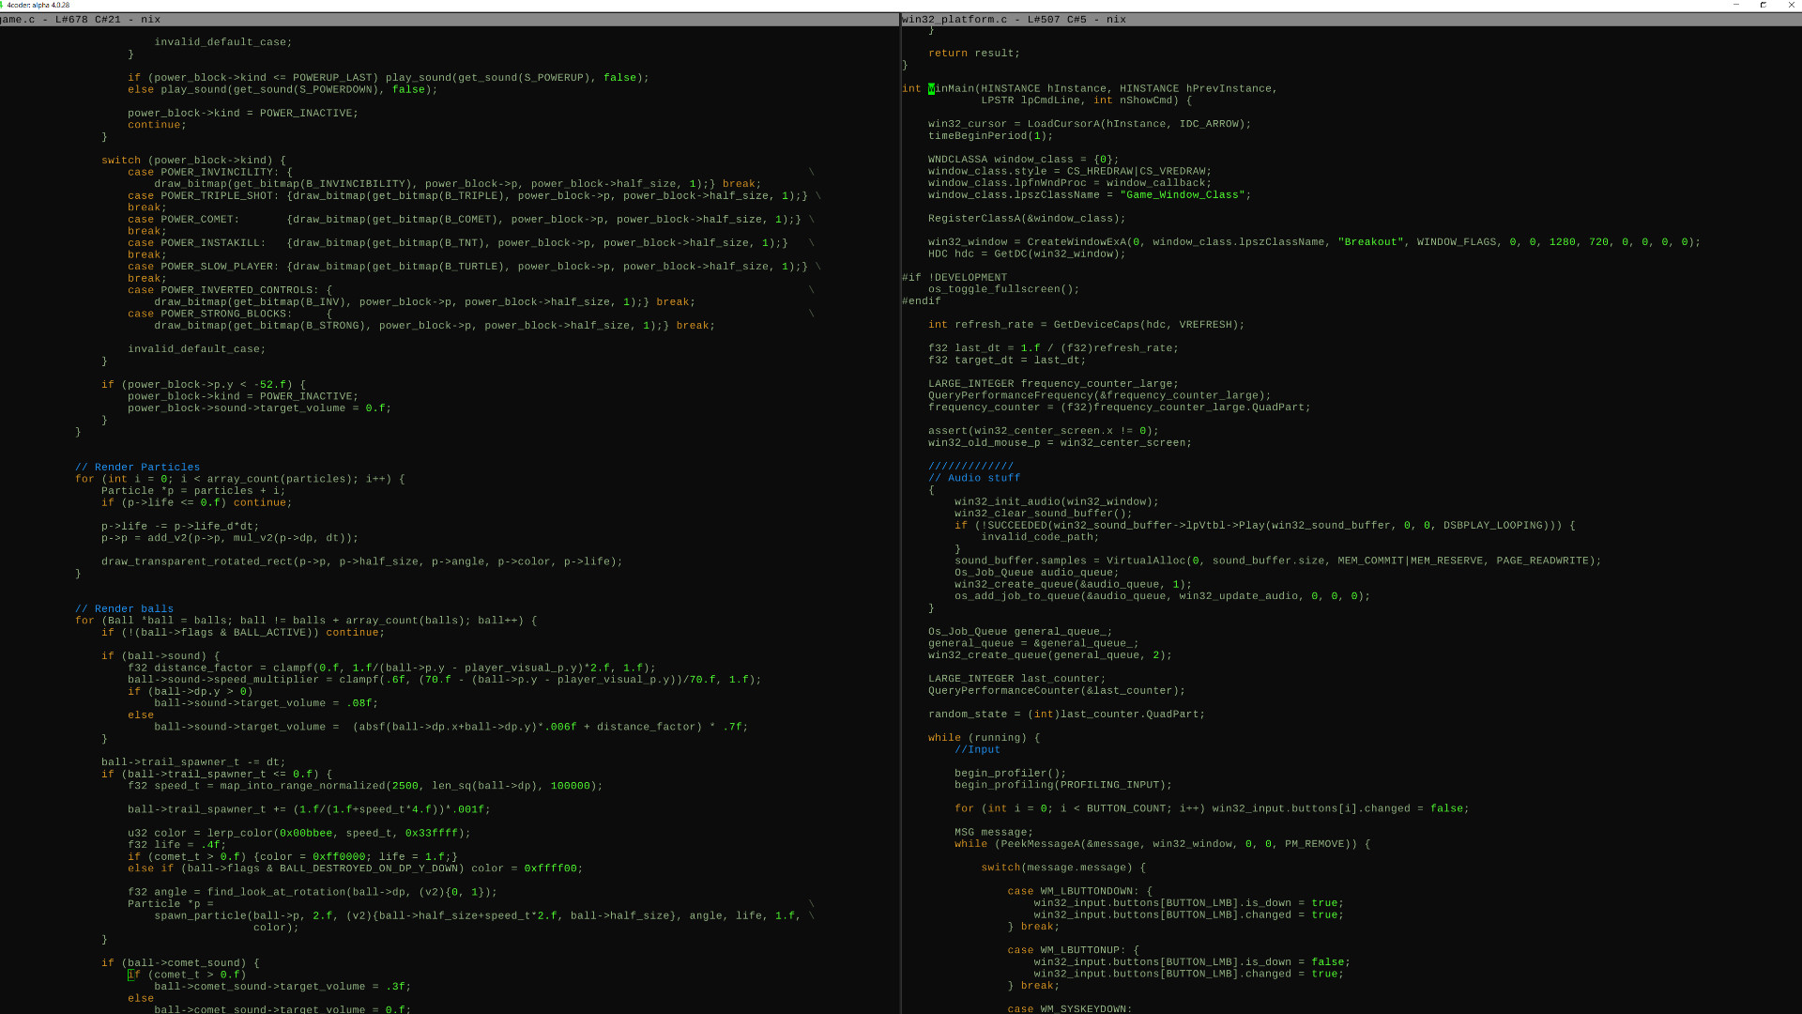Click the "Breakout" string literal

tap(1370, 241)
